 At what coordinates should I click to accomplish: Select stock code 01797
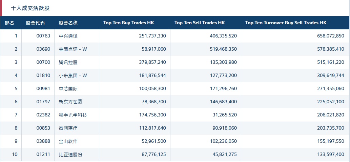43,102
